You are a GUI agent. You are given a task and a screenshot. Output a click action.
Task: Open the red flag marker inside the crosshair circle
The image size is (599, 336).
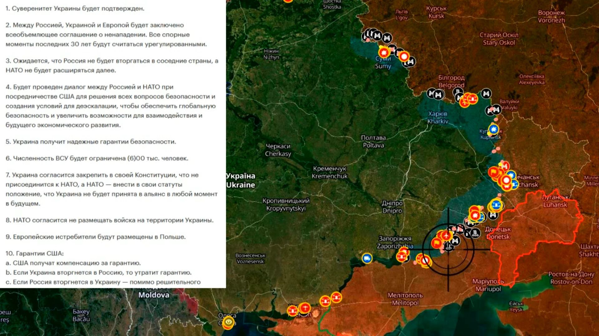[437, 242]
